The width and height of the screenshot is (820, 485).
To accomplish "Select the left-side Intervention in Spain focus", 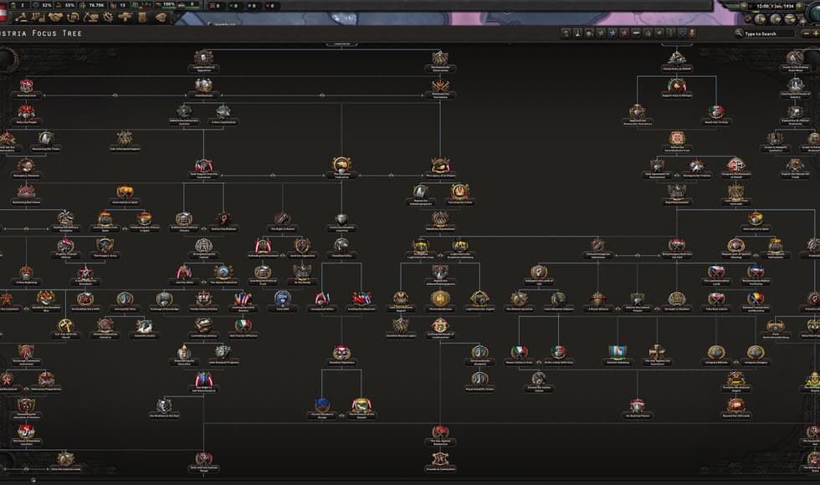I will click(125, 194).
